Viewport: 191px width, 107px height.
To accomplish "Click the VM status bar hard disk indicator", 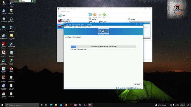I will point(117,88).
